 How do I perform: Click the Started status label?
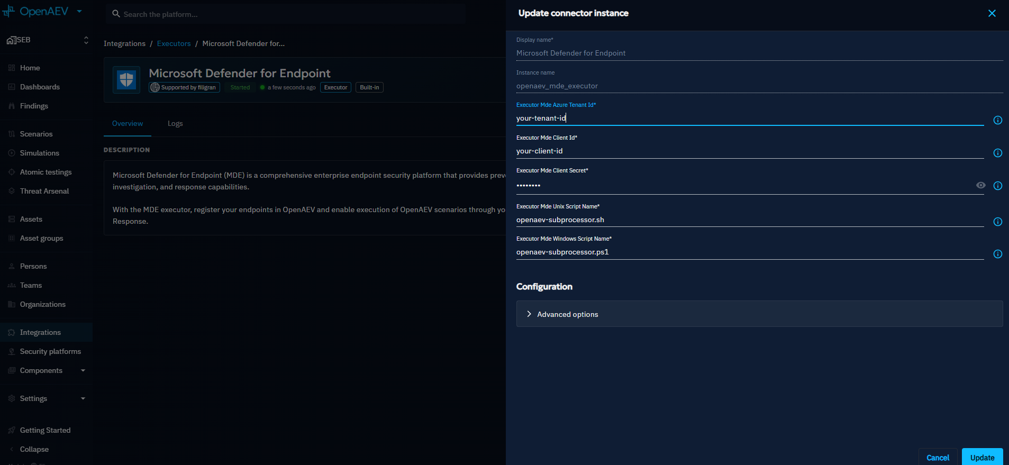(240, 87)
